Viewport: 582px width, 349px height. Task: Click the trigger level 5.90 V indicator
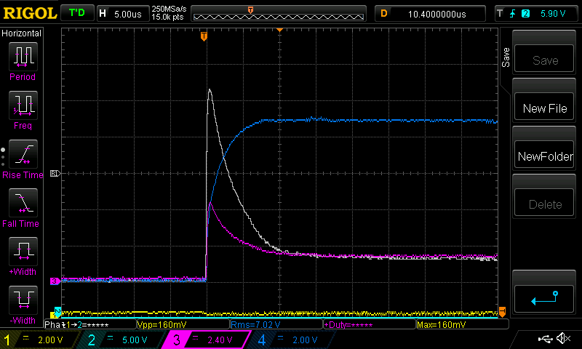click(x=546, y=13)
